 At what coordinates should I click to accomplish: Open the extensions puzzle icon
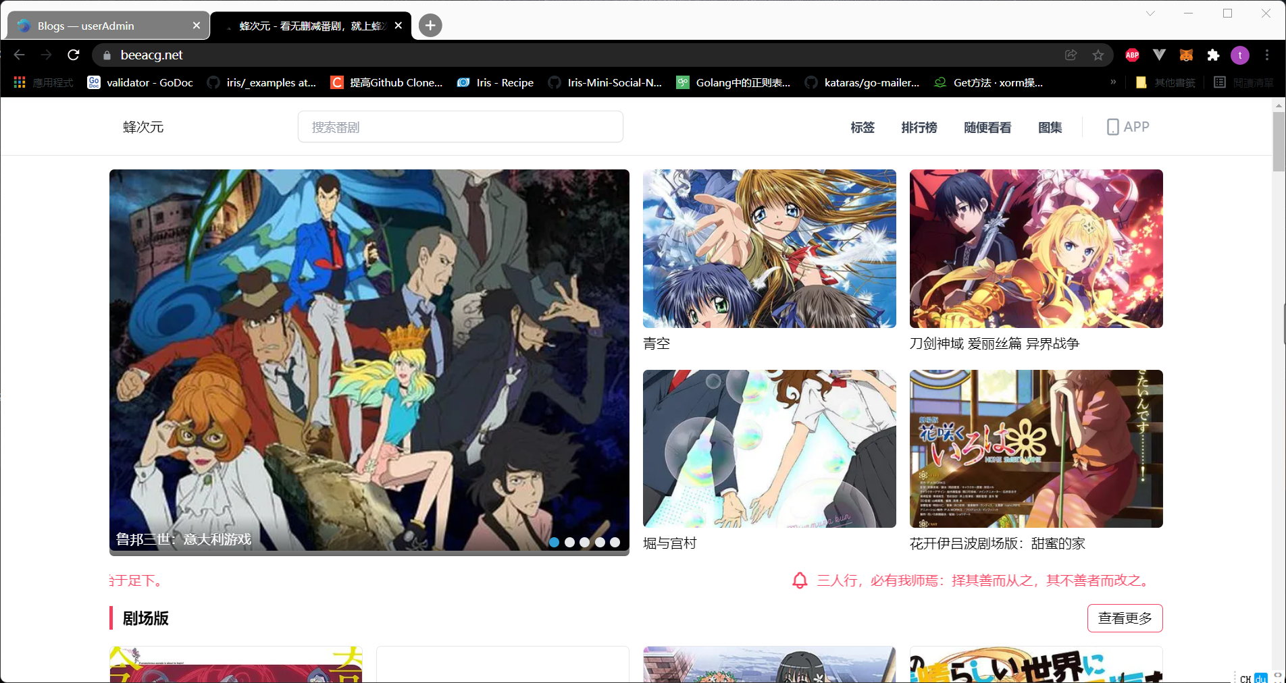1213,55
